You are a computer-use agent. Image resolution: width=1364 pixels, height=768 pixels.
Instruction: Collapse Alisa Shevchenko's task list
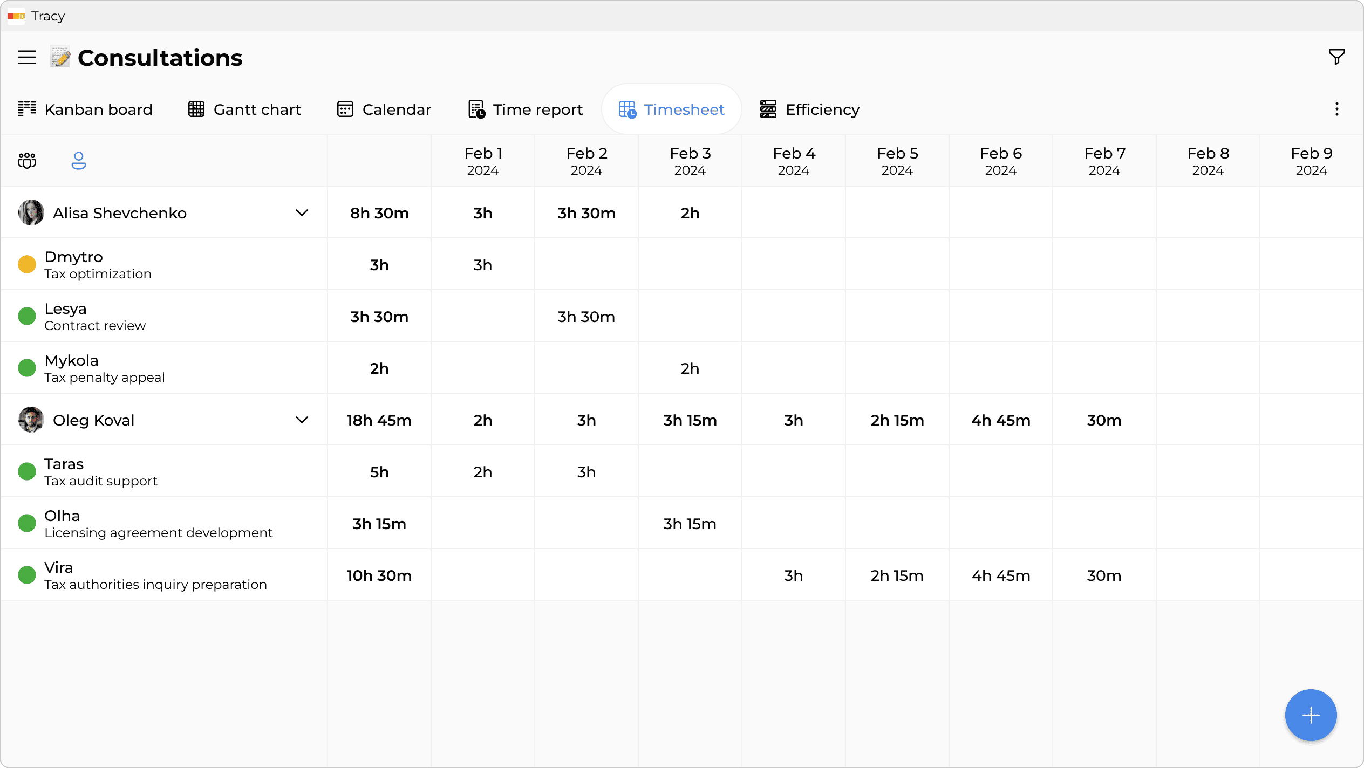(302, 212)
